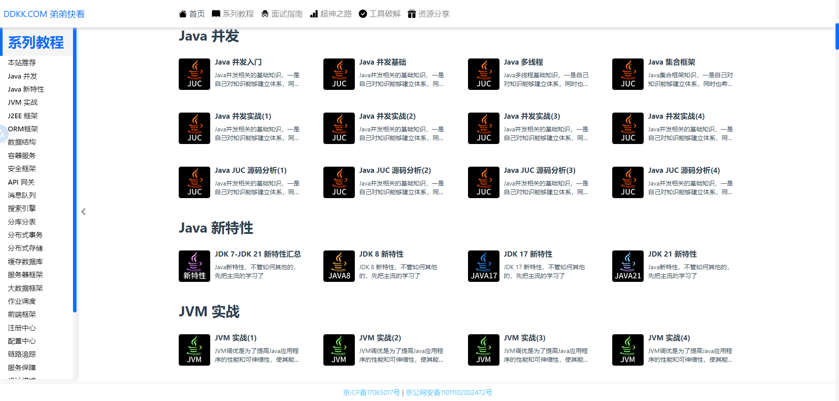
Task: Click the JAVA21 thumbnail for JDK 21 新特性
Action: point(628,266)
